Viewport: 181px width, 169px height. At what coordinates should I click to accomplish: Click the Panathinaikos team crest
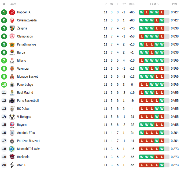coord(12,44)
